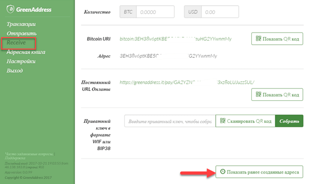
Task: Click QR icon in Сканировать QR код
Action: click(223, 120)
